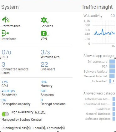This screenshot has height=132, width=116.
Task: Open the Interfaces network icon
Action: 5,33
